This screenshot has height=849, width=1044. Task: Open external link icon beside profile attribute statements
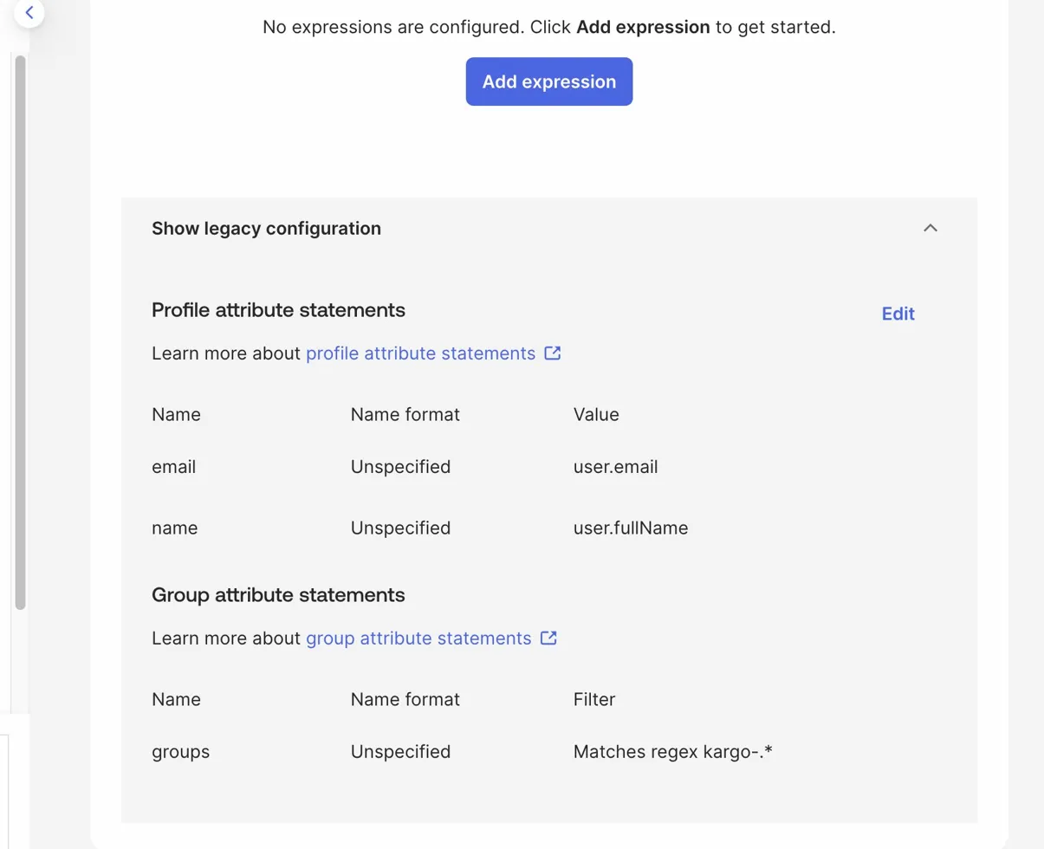553,353
